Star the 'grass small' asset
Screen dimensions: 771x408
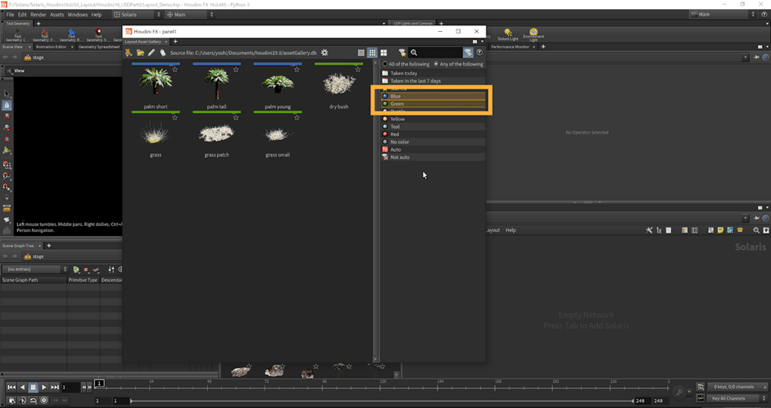click(x=297, y=117)
